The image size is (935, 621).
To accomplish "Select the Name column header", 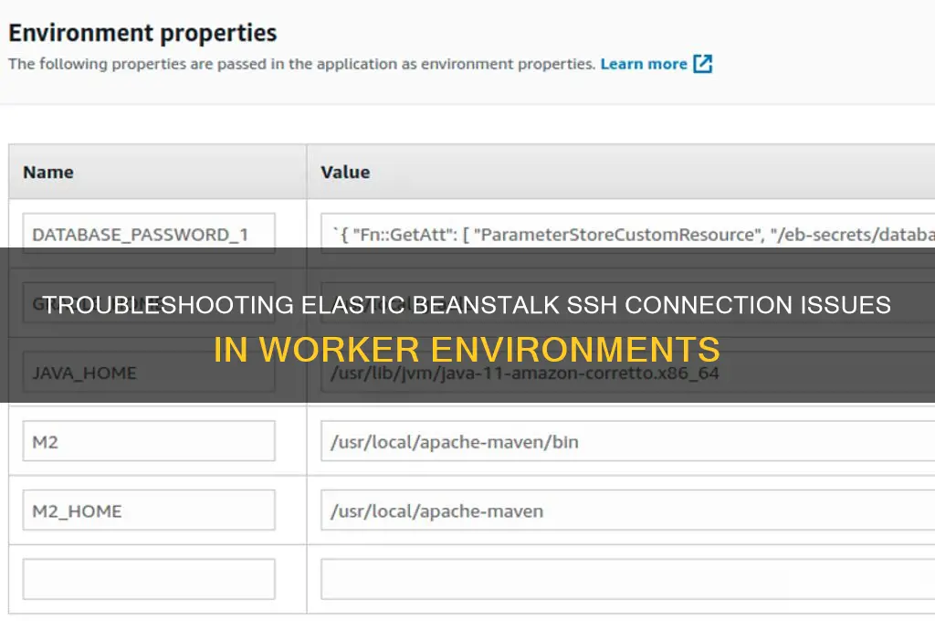I will point(48,173).
